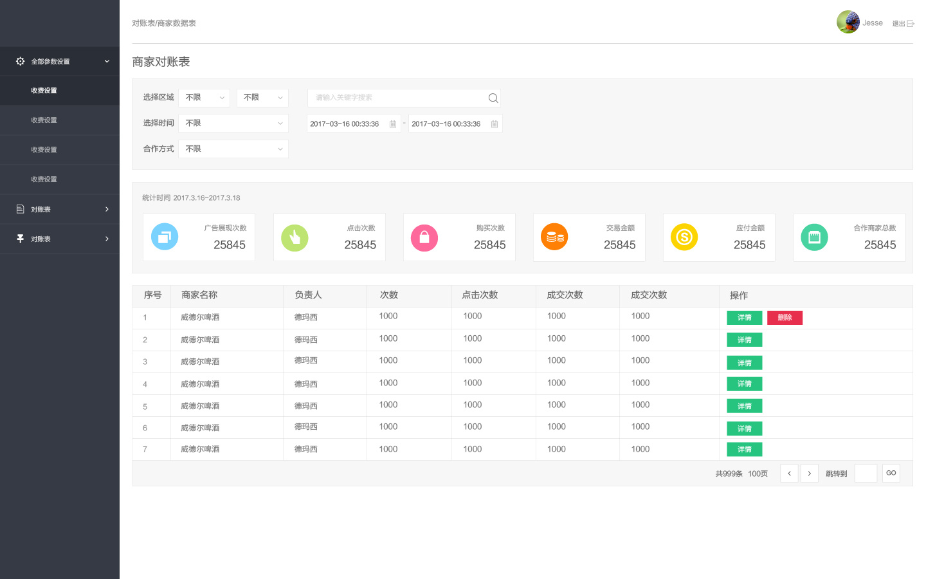Click the 次数 column header
This screenshot has height=579, width=926.
(x=389, y=295)
